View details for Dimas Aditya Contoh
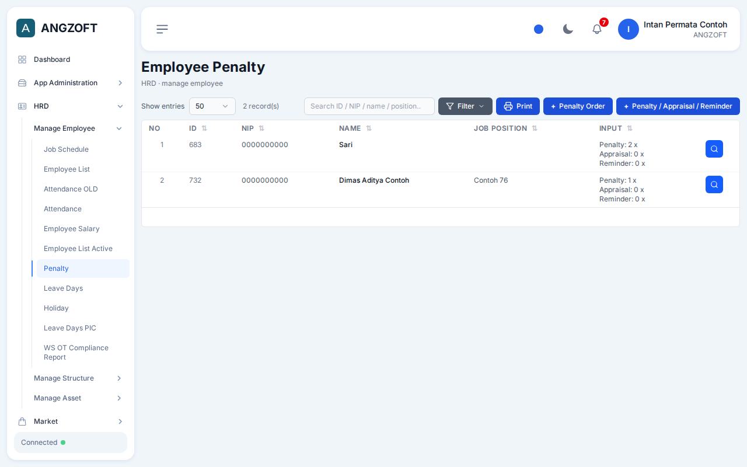 point(714,184)
